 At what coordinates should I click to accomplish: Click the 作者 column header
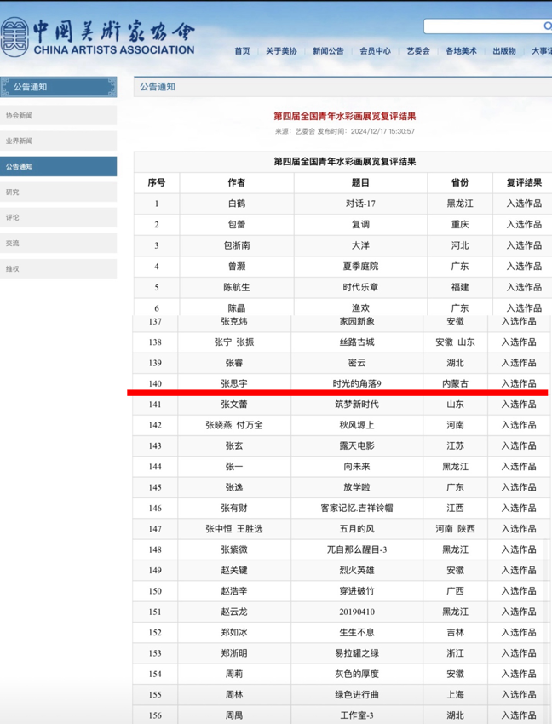(x=236, y=182)
